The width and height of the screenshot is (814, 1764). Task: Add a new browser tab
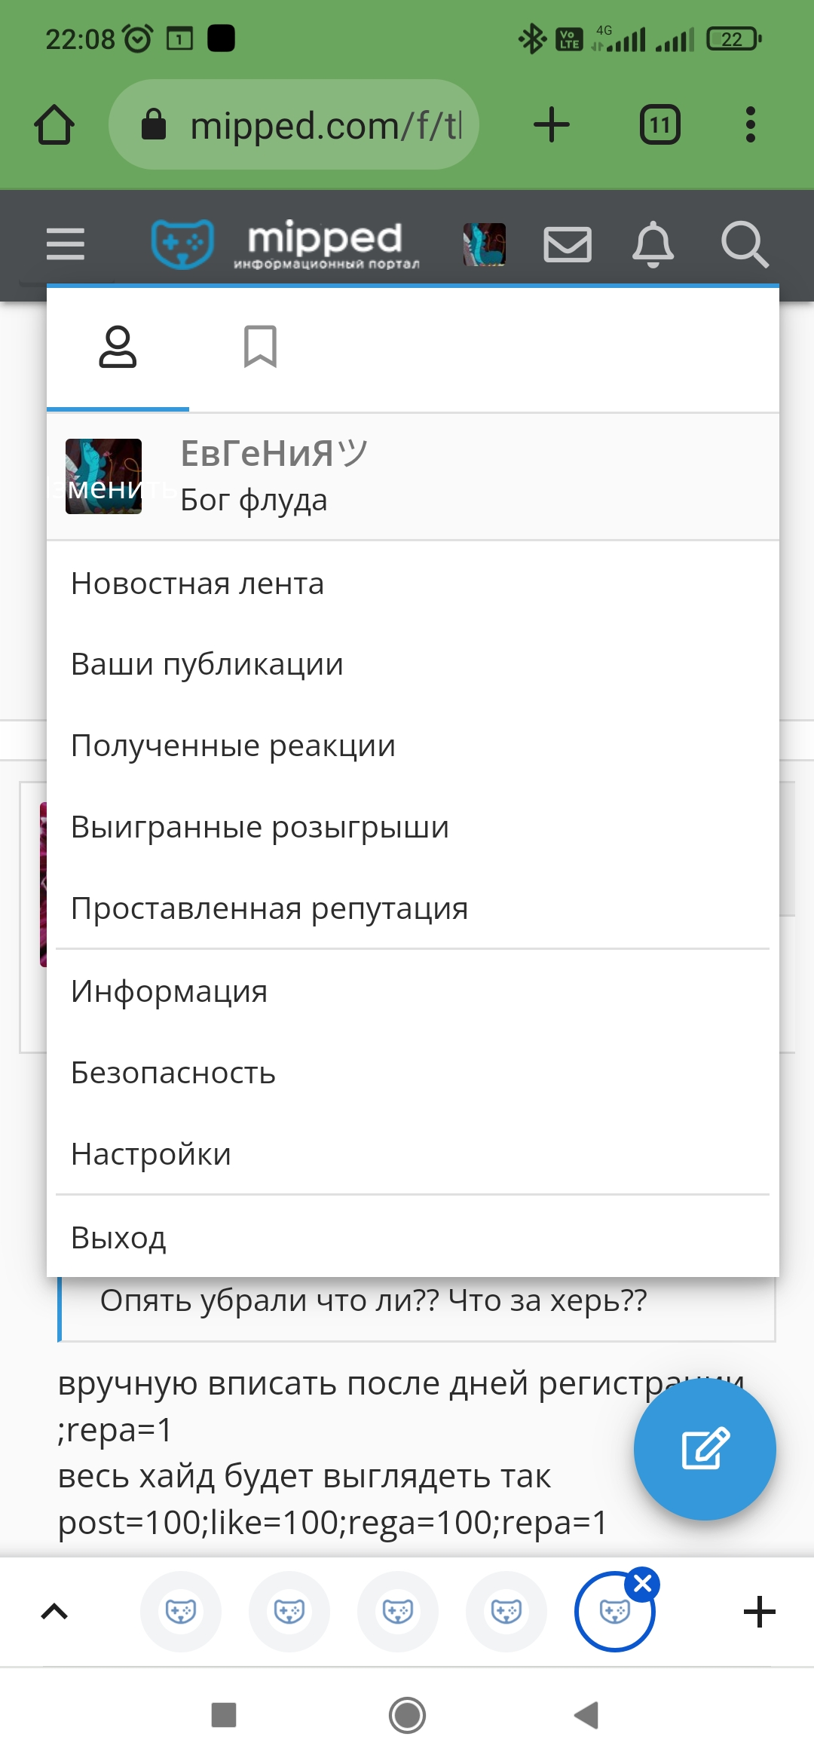pos(552,124)
